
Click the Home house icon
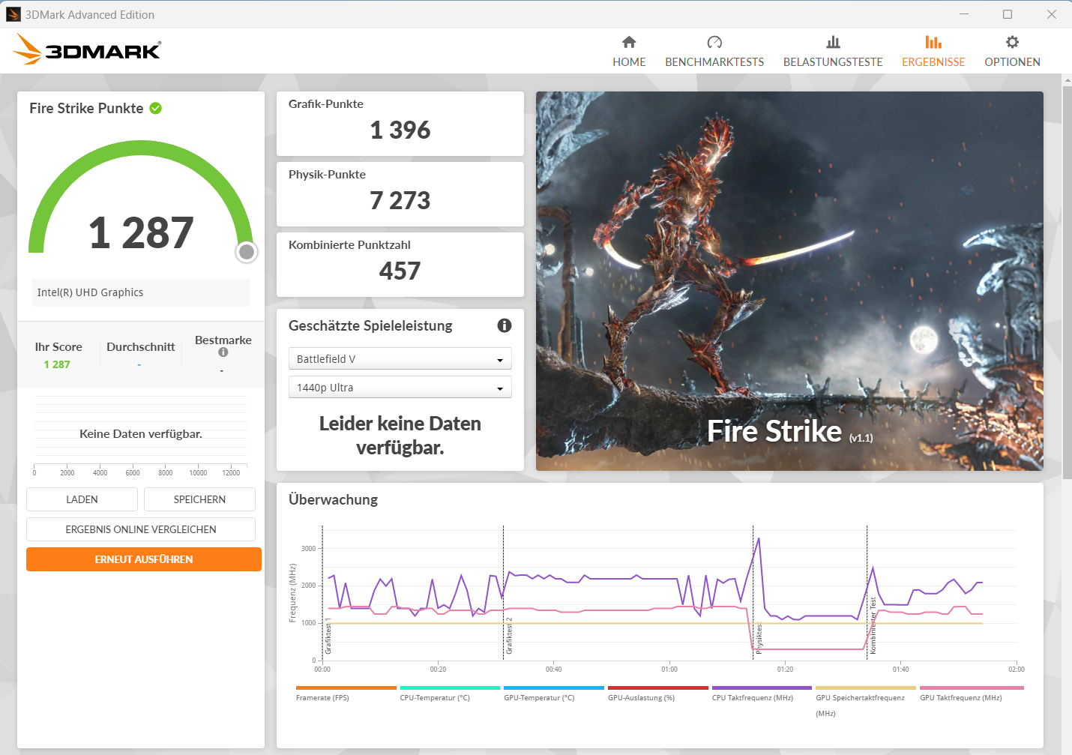click(629, 42)
